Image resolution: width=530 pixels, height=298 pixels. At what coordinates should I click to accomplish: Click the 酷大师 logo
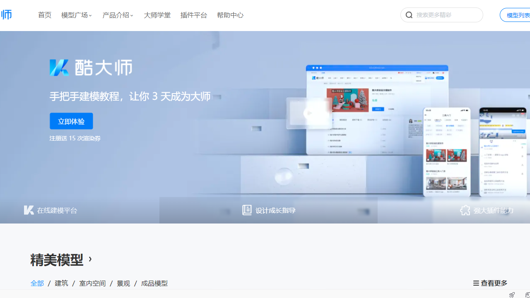6,14
